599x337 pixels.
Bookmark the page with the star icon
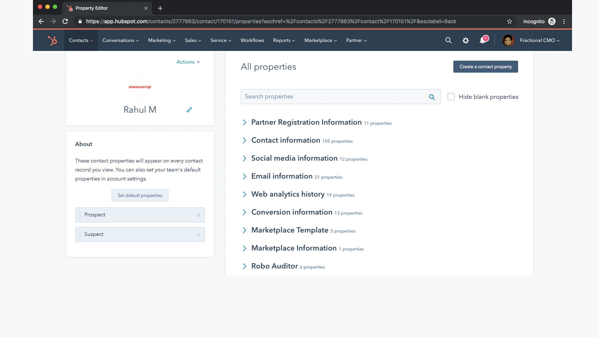tap(509, 21)
